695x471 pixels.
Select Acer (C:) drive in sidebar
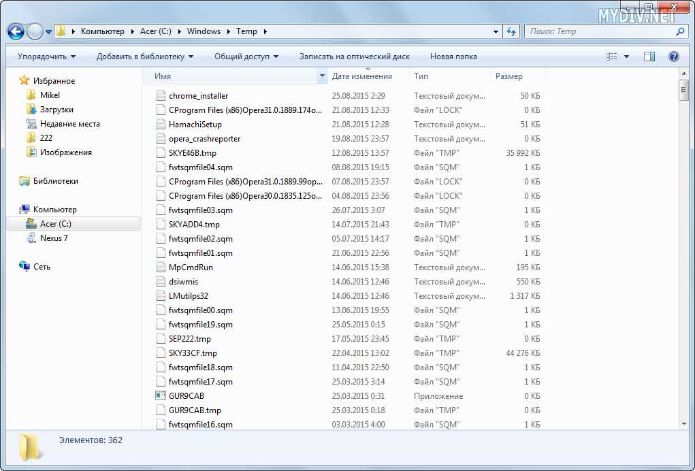[x=55, y=224]
